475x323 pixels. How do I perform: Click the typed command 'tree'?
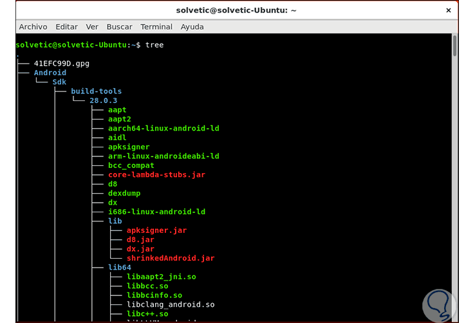click(154, 45)
